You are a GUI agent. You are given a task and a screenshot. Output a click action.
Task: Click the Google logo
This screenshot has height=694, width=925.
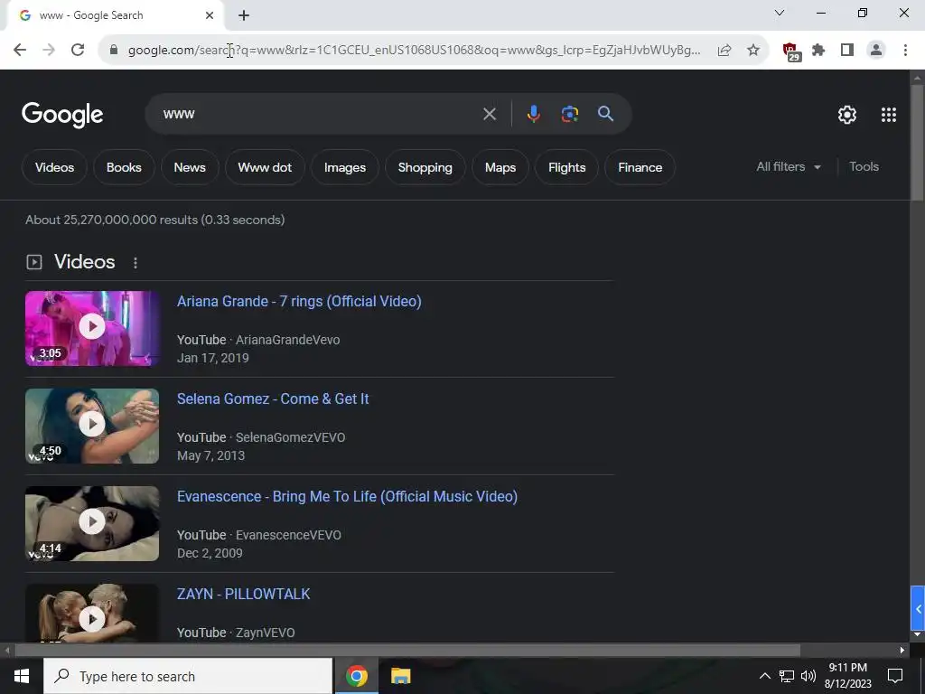coord(62,115)
